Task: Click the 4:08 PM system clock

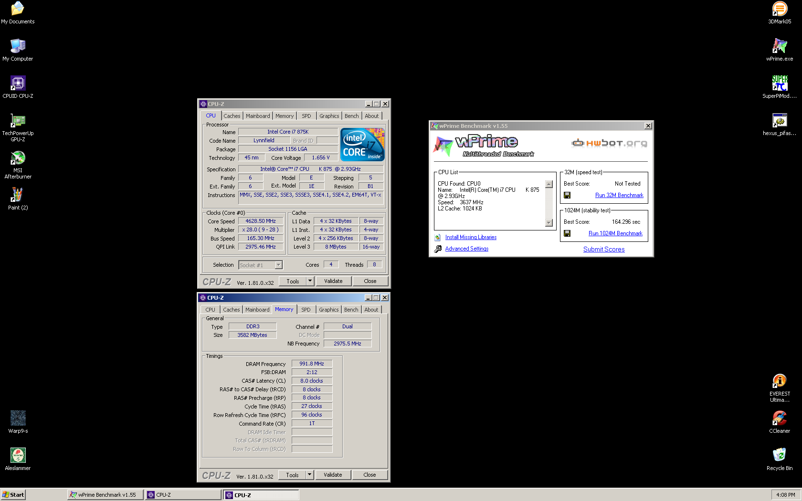Action: (x=785, y=495)
